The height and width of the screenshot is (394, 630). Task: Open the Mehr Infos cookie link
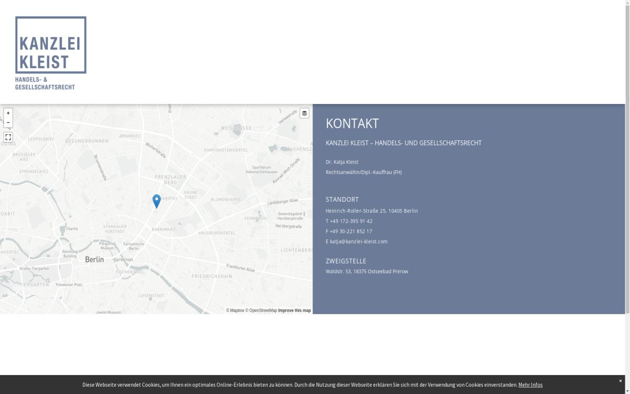[530, 385]
